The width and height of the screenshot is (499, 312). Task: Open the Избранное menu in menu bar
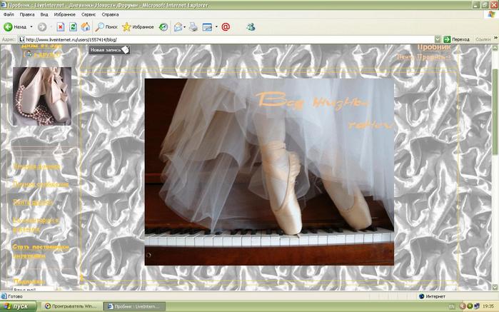[x=64, y=15]
